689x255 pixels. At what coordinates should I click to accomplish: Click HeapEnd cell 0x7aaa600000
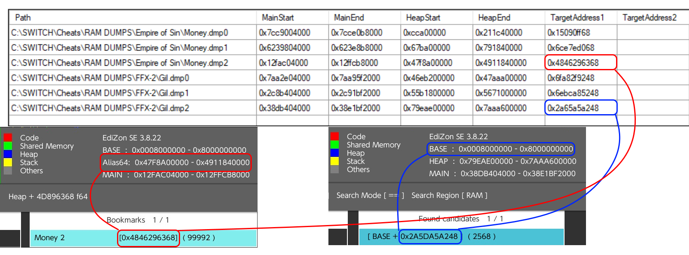tap(509, 108)
